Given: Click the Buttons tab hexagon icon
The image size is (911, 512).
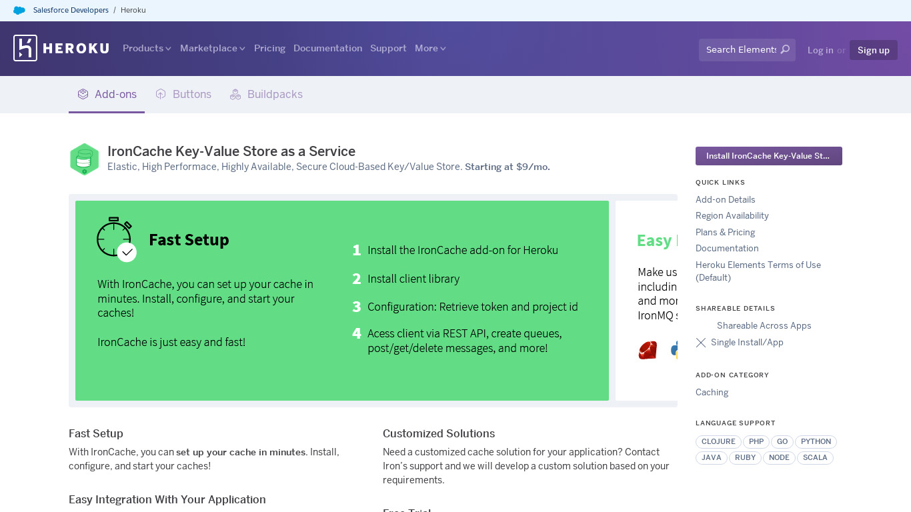Looking at the screenshot, I should 161,94.
